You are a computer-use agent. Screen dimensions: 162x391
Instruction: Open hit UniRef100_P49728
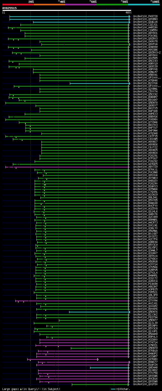145,16
